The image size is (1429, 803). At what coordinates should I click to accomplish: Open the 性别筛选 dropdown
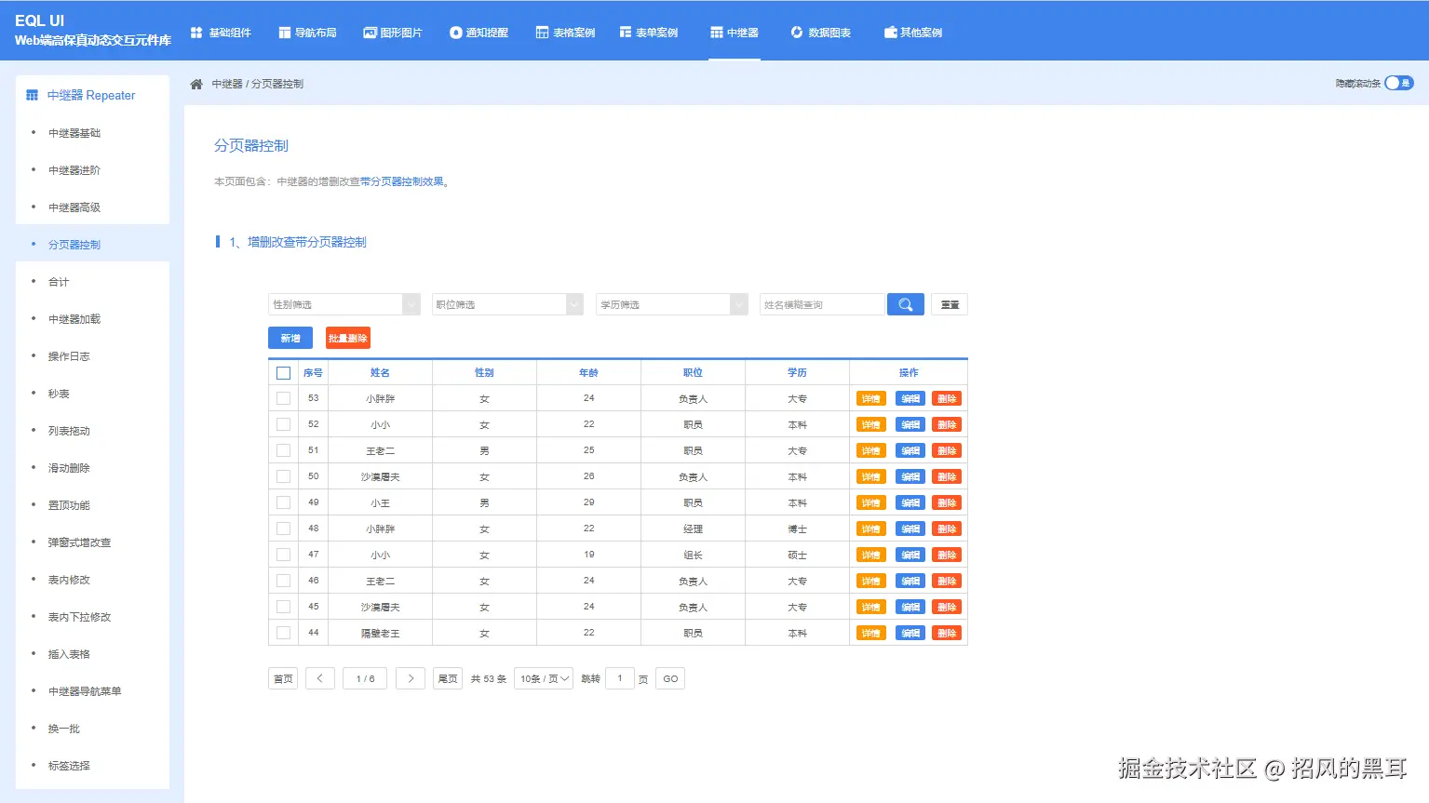(344, 304)
